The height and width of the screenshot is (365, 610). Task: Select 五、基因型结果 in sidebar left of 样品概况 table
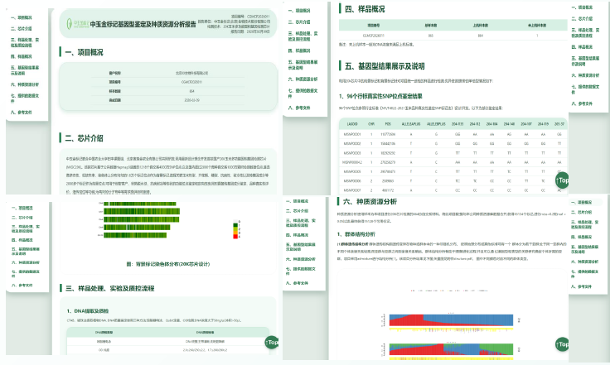click(x=303, y=65)
